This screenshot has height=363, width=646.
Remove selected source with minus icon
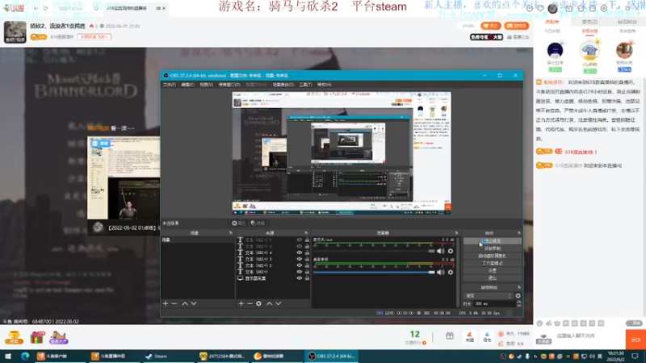[x=250, y=304]
